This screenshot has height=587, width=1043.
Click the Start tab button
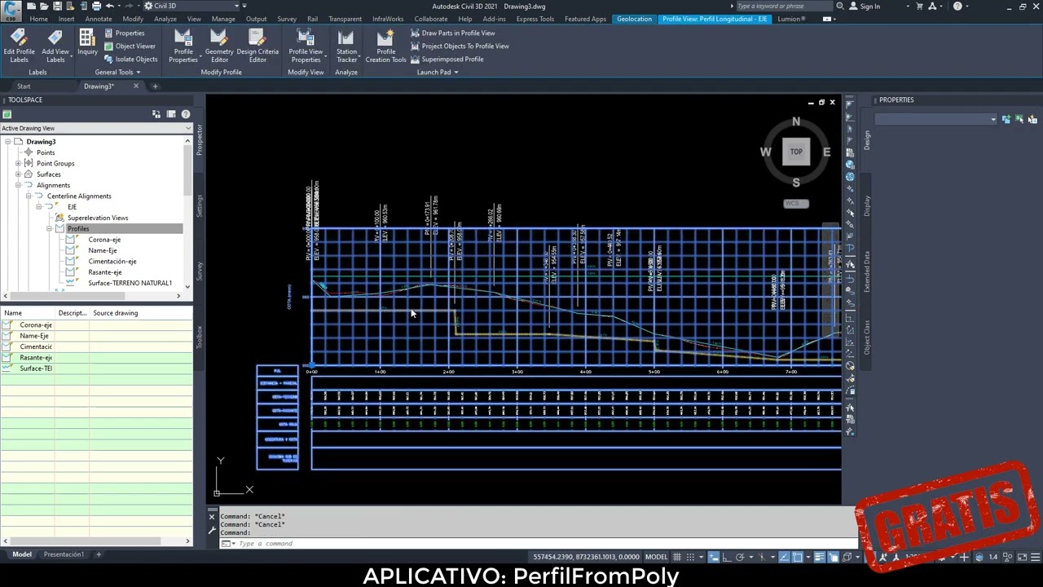(x=24, y=86)
